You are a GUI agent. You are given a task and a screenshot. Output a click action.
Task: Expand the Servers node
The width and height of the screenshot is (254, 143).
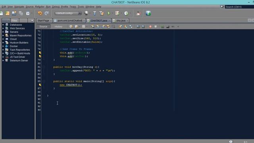(3, 32)
